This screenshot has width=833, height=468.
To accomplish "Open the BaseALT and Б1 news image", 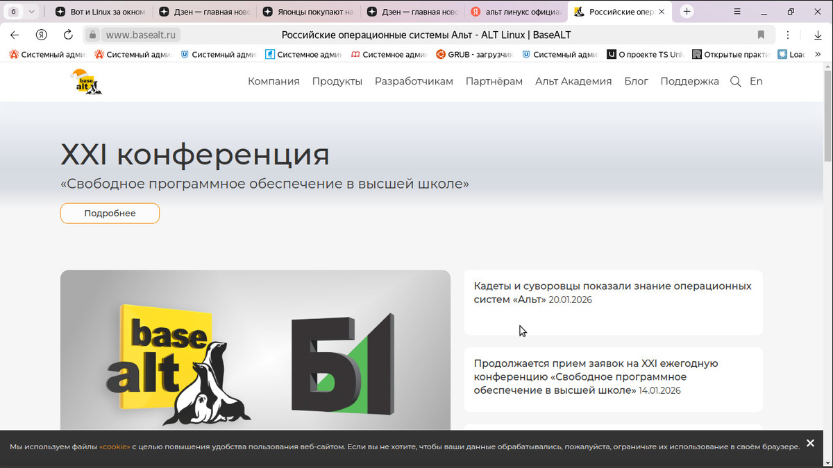I will [x=255, y=350].
